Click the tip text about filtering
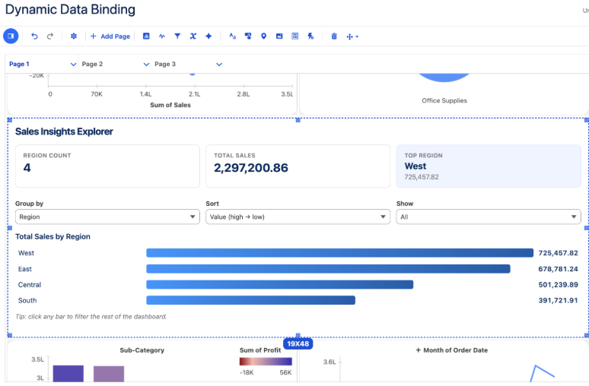Viewport: 589px width, 386px height. [x=91, y=317]
